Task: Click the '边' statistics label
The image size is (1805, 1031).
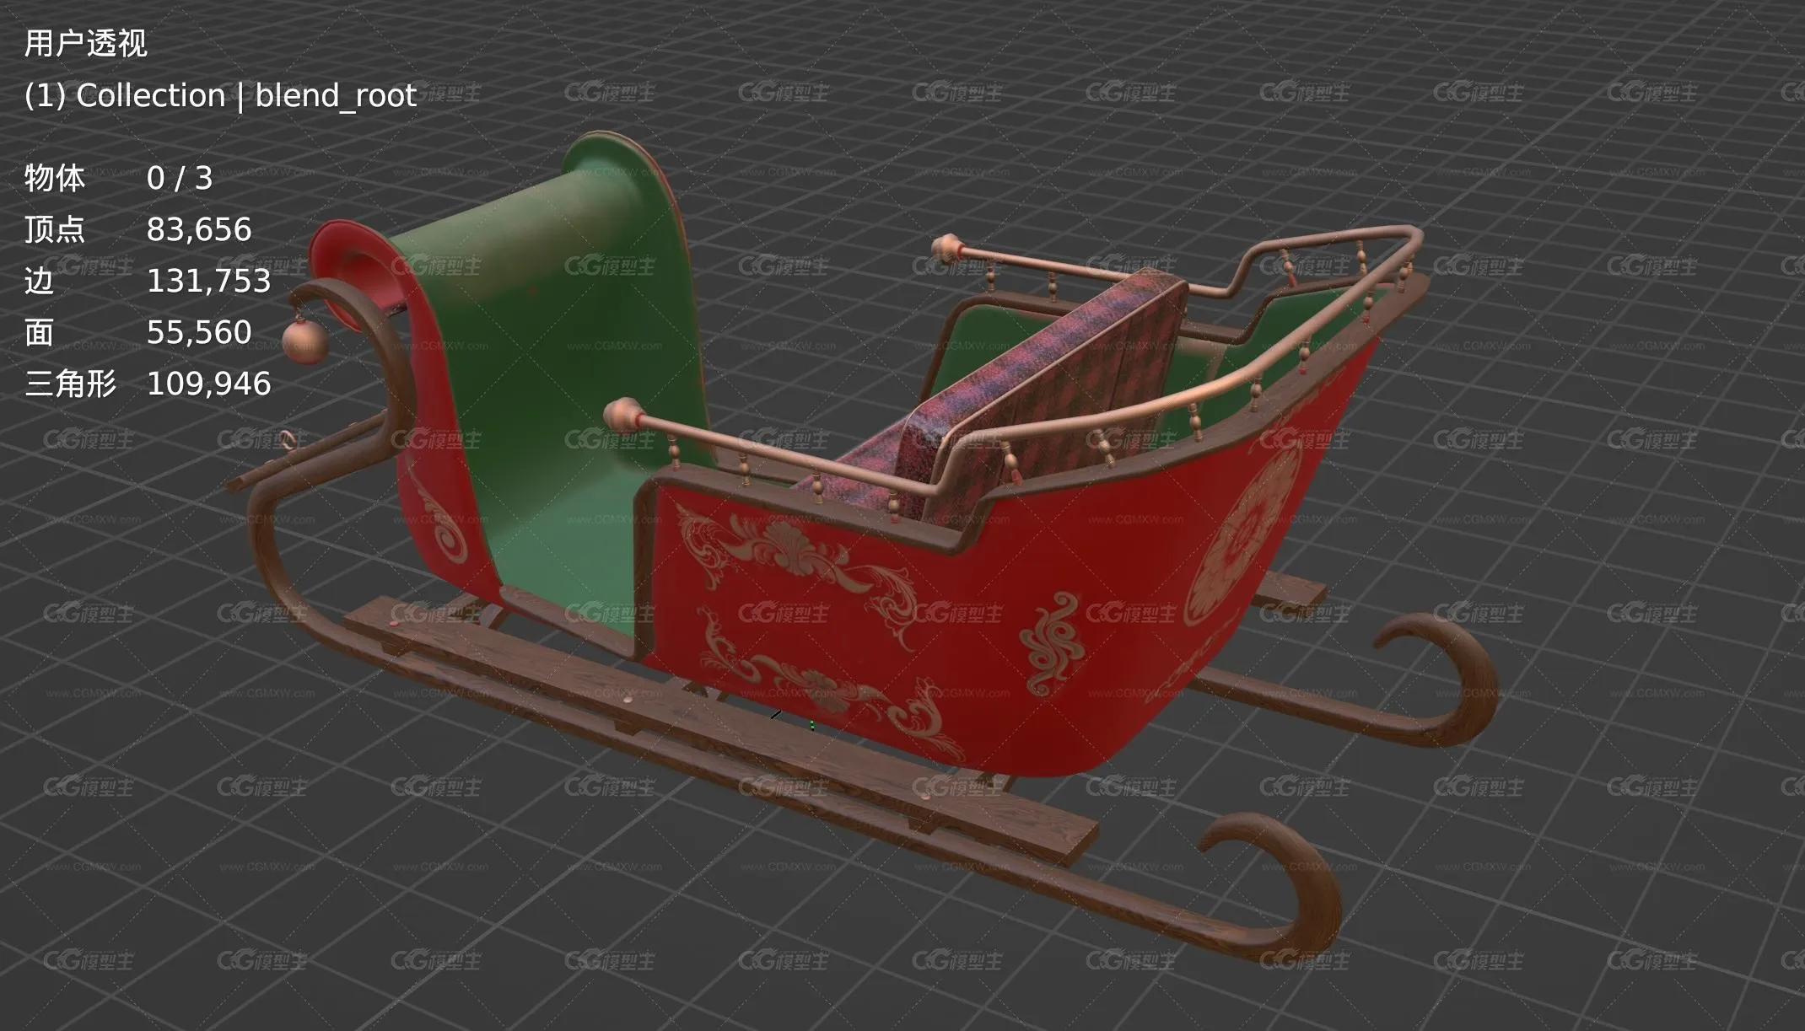Action: click(39, 281)
